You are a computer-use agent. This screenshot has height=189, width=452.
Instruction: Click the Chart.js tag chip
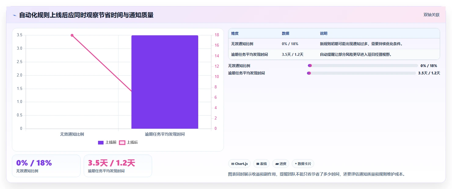tap(239, 164)
